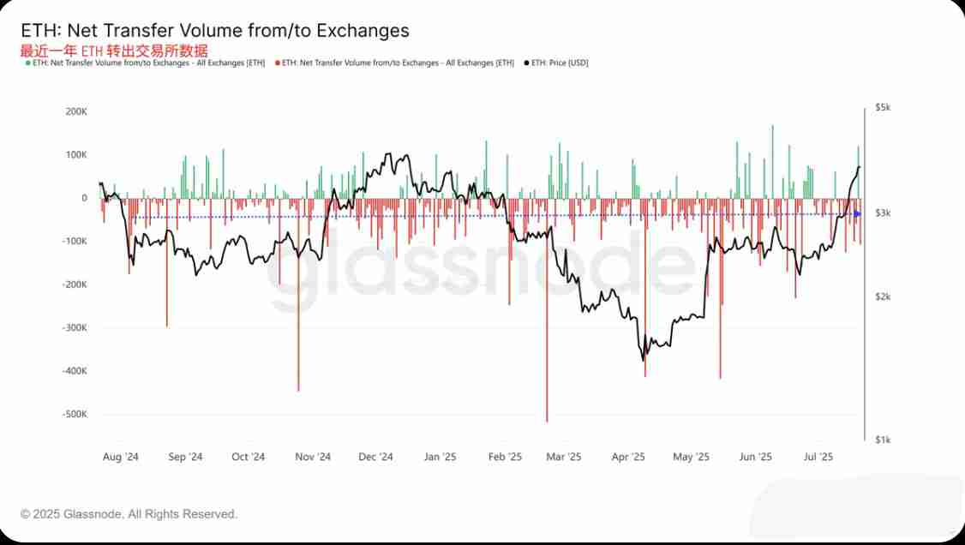
Task: Click the $3k price axis label
Action: pyautogui.click(x=883, y=213)
